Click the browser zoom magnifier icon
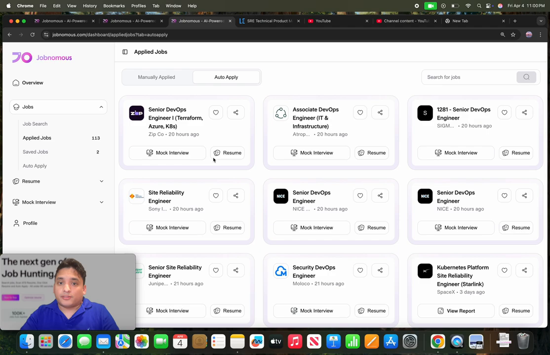 coord(503,35)
